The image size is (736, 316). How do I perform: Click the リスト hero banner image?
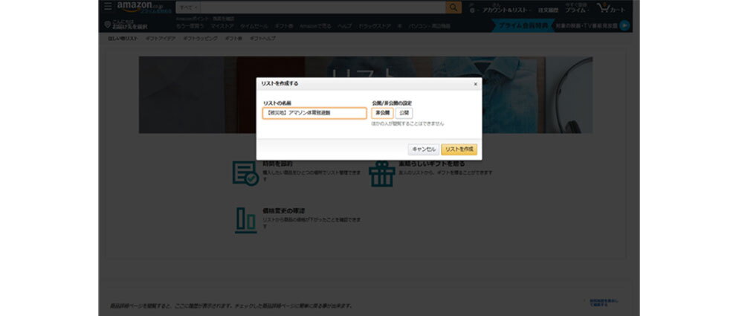[x=365, y=95]
